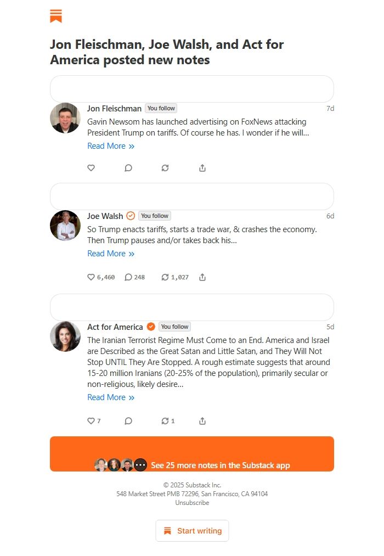This screenshot has height=556, width=384.
Task: Open Joe Walsh's profile name link
Action: coord(105,216)
